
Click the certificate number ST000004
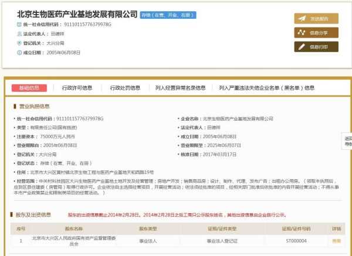pos(296,241)
